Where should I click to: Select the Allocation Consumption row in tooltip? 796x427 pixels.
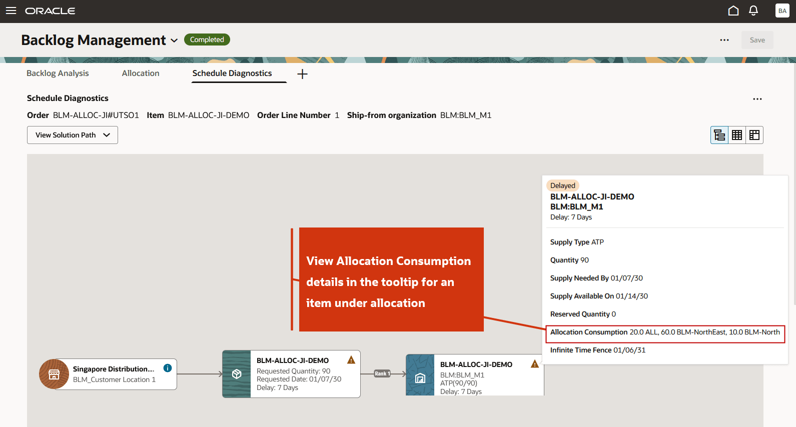(x=665, y=332)
